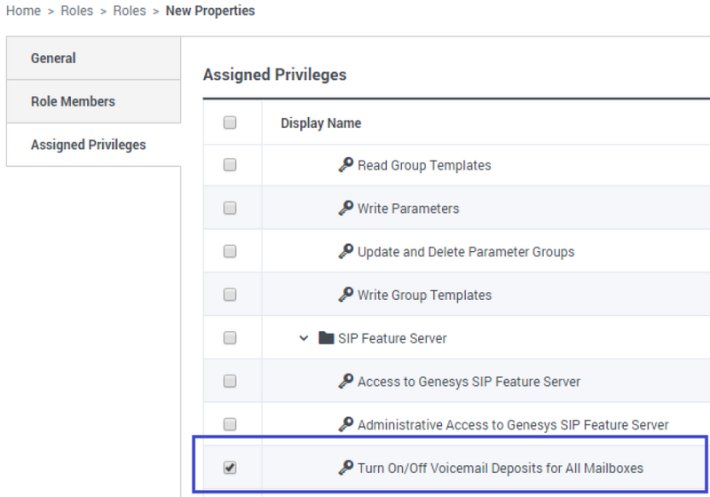The height and width of the screenshot is (497, 710).
Task: Click key icon beside Write Parameters
Action: 346,209
